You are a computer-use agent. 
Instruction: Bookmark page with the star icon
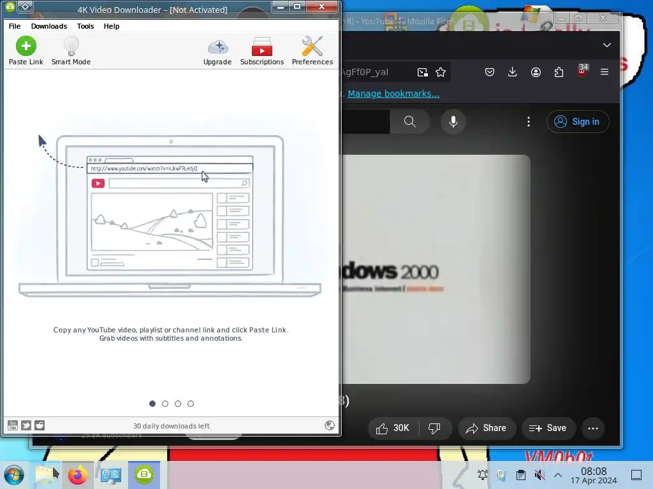[x=441, y=73]
